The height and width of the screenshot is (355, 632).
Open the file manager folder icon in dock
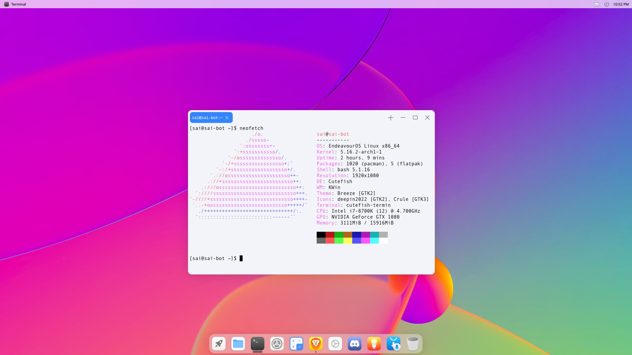[x=238, y=344]
